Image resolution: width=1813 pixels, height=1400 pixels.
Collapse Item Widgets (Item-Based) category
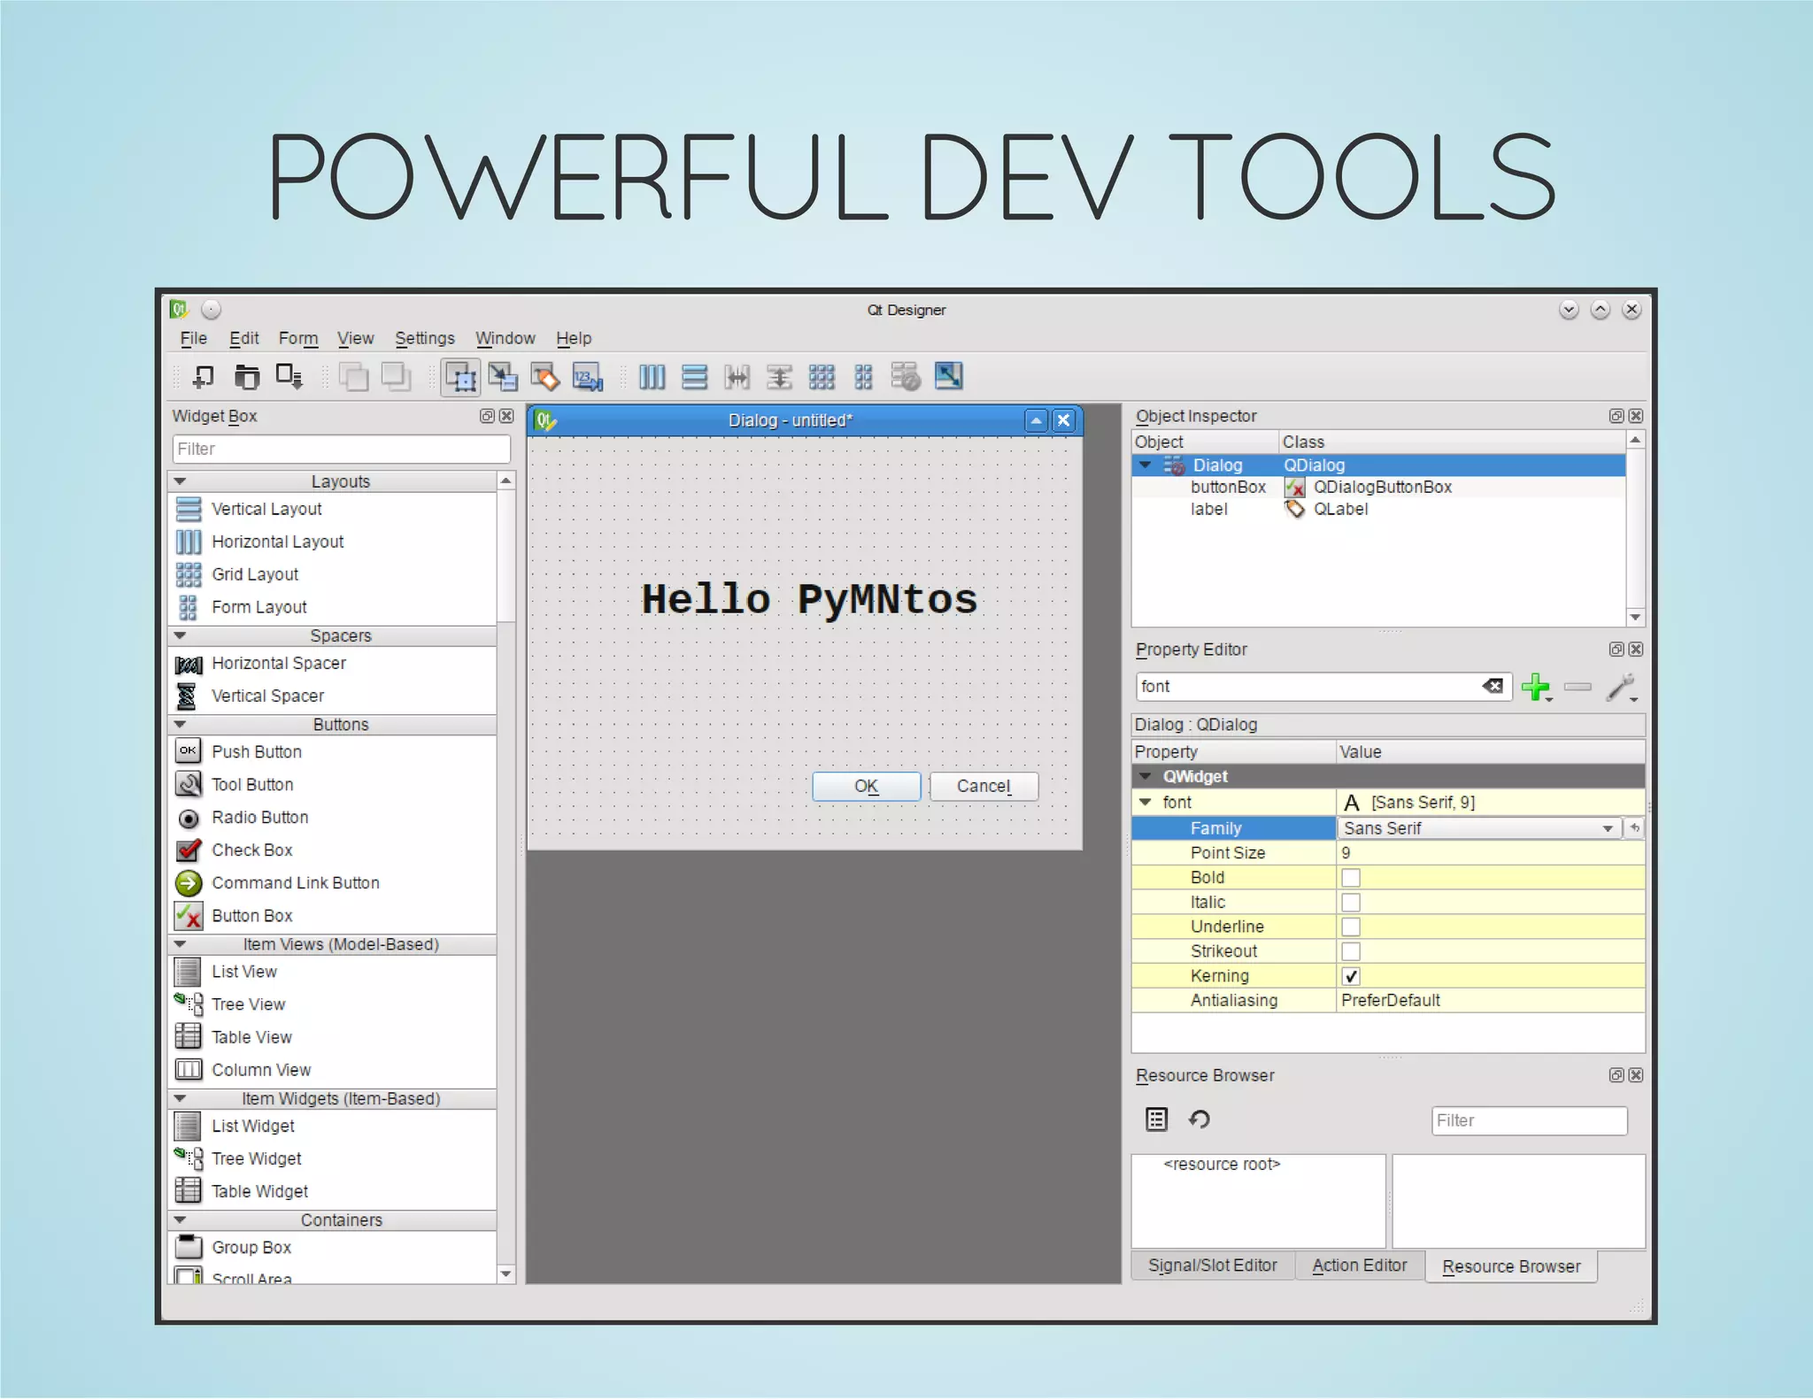181,1098
